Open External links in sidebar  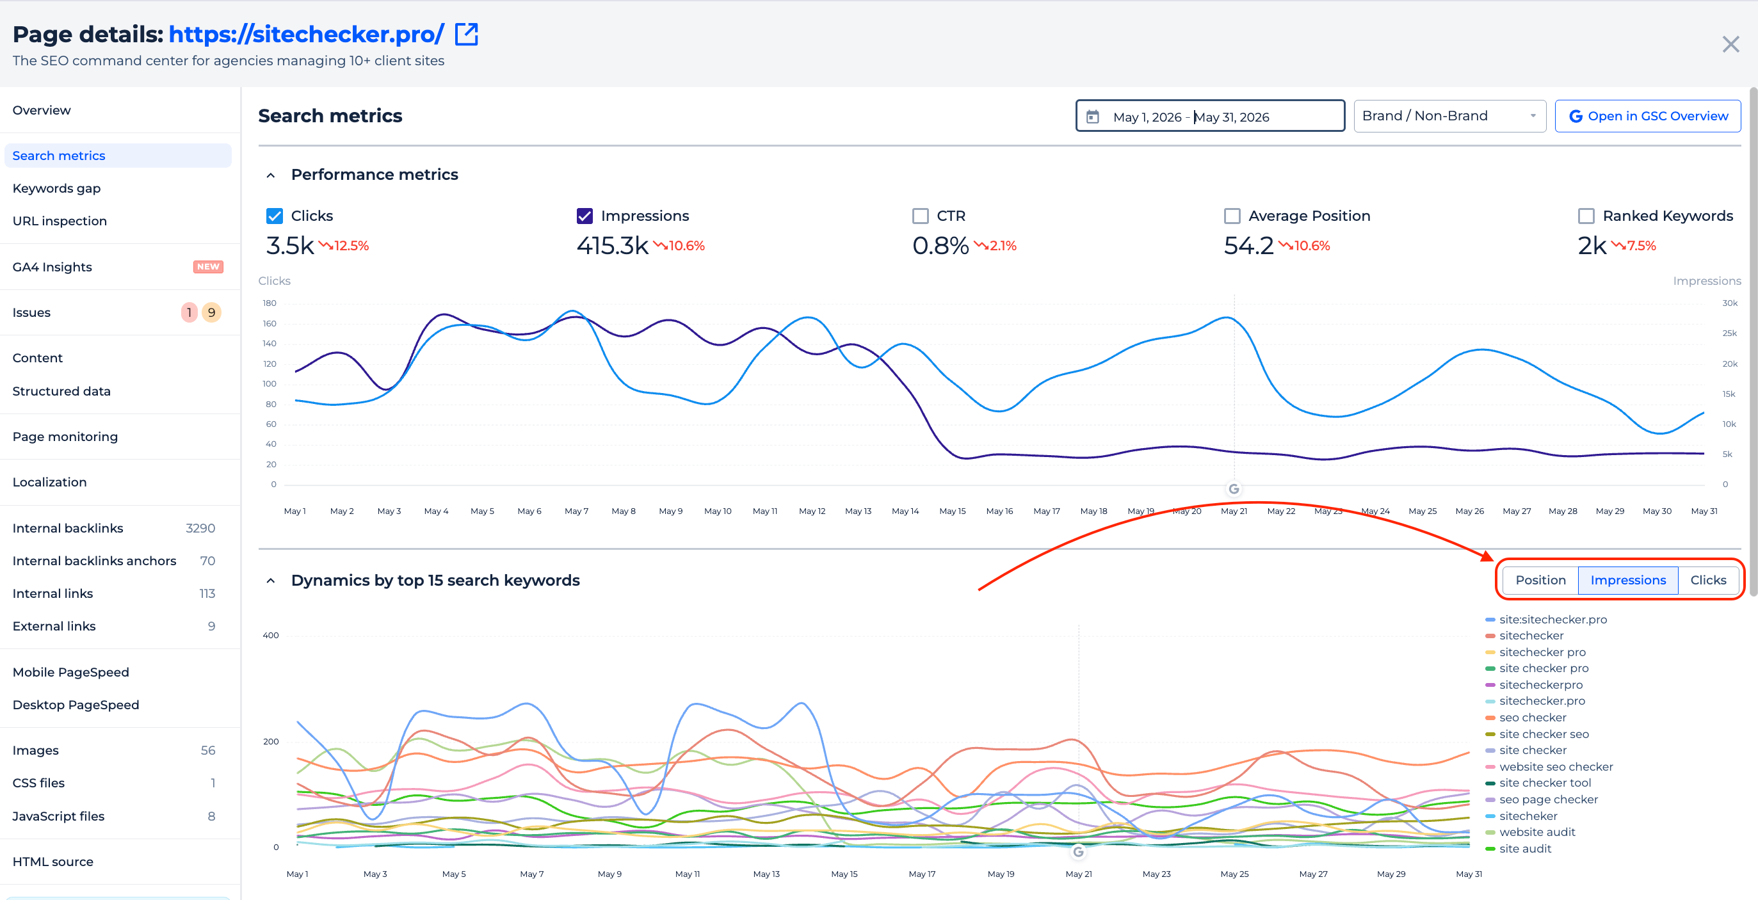tap(54, 627)
